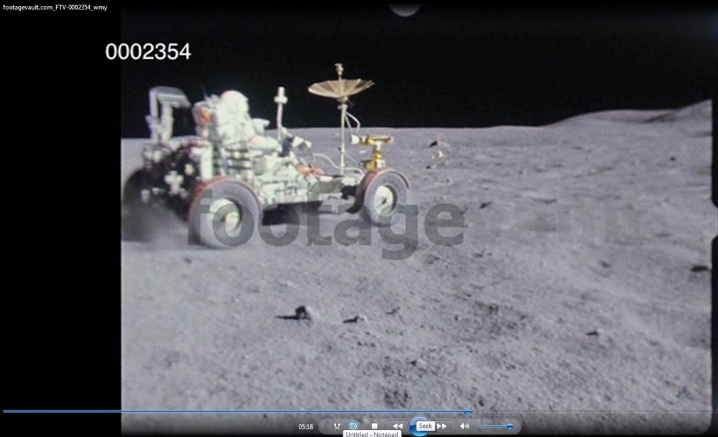718x437 pixels.
Task: Click the seek bar position handle
Action: point(468,412)
